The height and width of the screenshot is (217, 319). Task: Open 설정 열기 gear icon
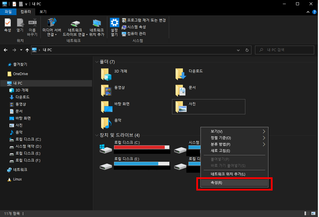[114, 27]
